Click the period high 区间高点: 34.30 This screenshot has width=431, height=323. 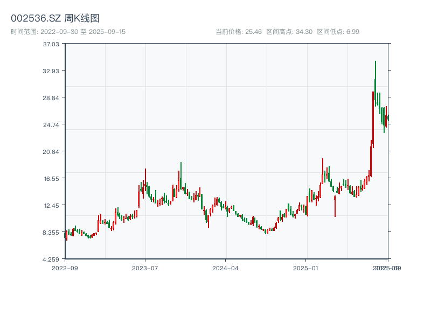[x=289, y=32]
